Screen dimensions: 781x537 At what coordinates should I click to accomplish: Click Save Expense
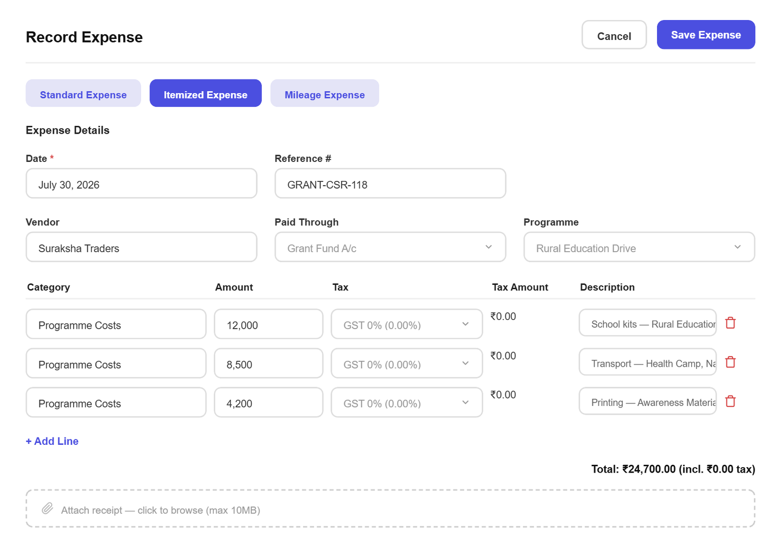click(706, 35)
